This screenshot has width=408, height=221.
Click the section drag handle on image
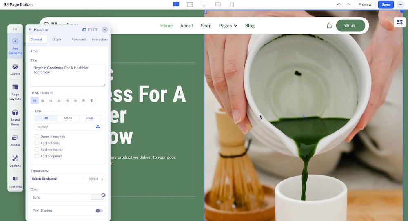(x=206, y=12)
